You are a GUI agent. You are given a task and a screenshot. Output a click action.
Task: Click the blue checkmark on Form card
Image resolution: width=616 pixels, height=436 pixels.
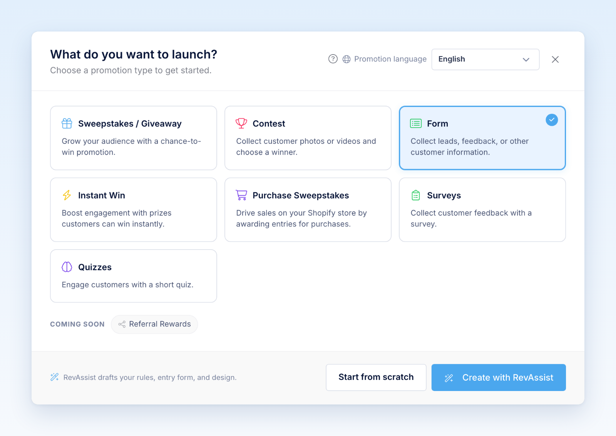pos(552,120)
